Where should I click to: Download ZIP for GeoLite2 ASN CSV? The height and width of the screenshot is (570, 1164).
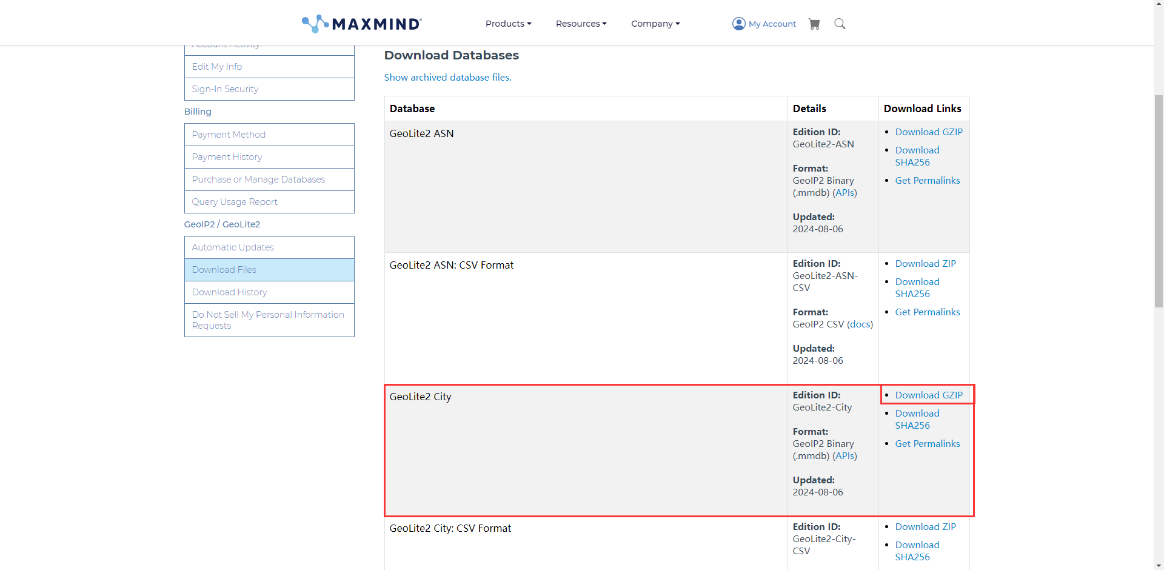click(925, 264)
